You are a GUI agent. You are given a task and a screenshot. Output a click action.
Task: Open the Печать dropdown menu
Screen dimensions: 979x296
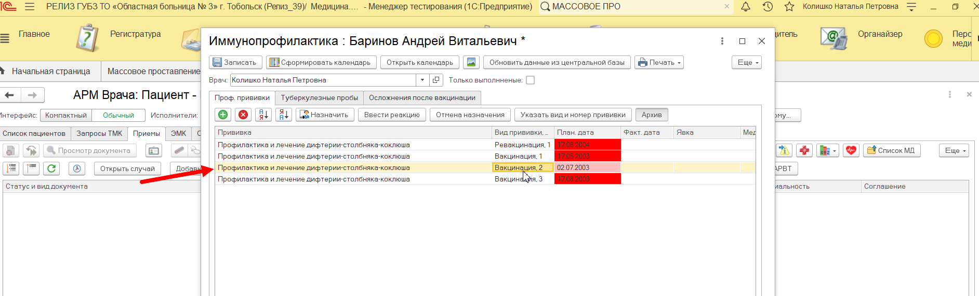658,62
